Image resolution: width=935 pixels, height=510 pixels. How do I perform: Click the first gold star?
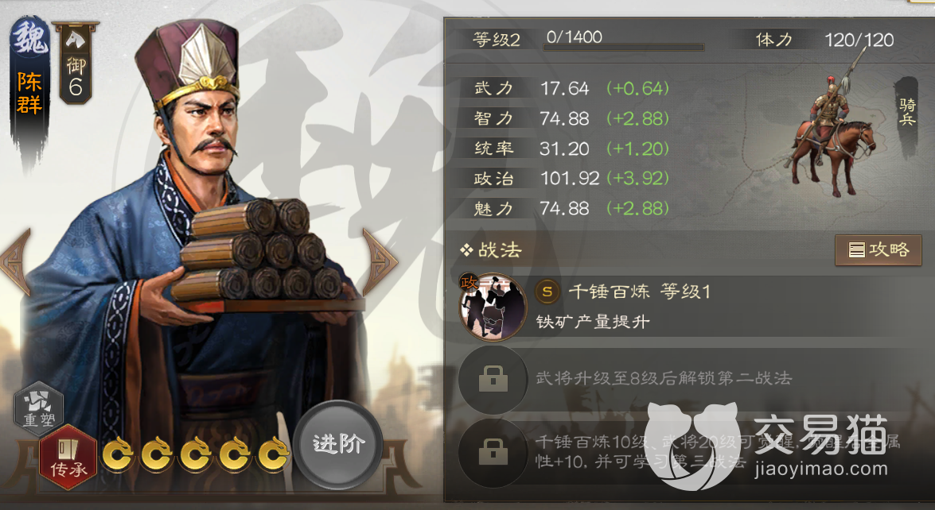pos(118,454)
